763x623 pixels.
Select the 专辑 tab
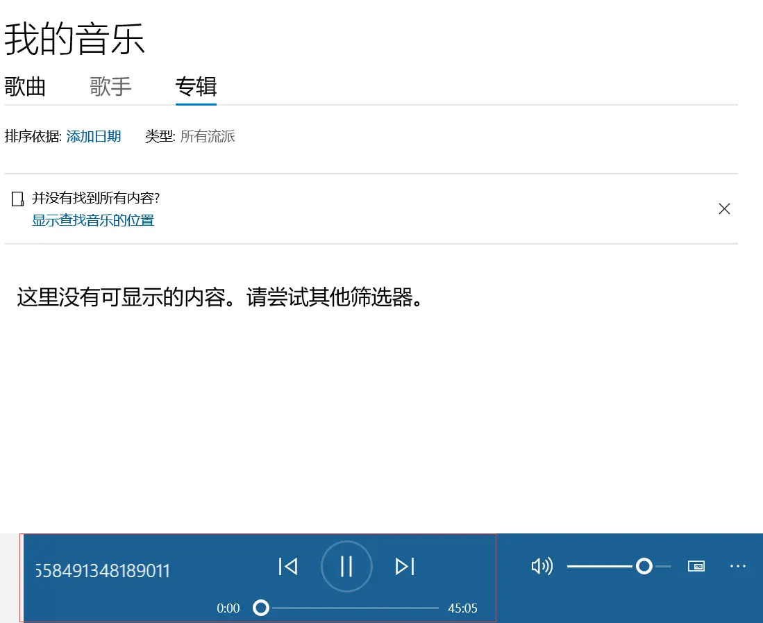click(196, 87)
